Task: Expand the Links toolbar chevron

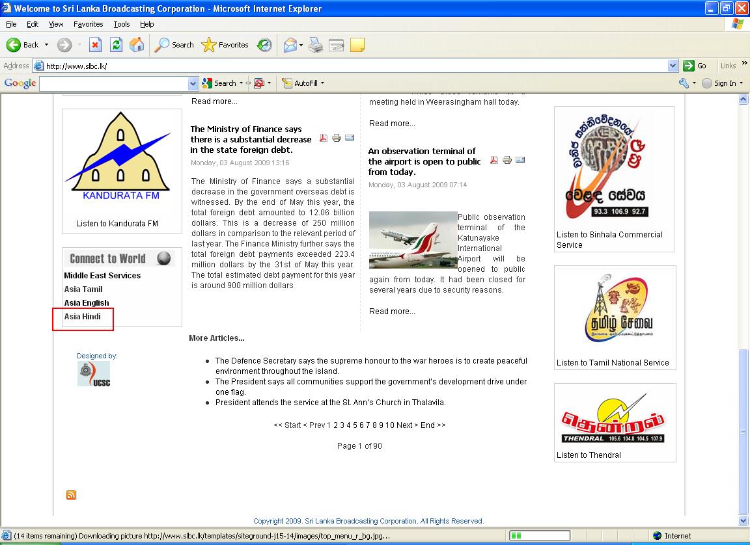Action: [744, 62]
